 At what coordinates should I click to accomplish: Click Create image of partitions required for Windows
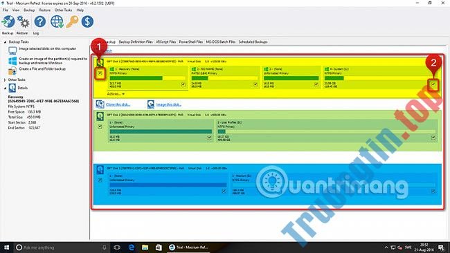(x=53, y=61)
